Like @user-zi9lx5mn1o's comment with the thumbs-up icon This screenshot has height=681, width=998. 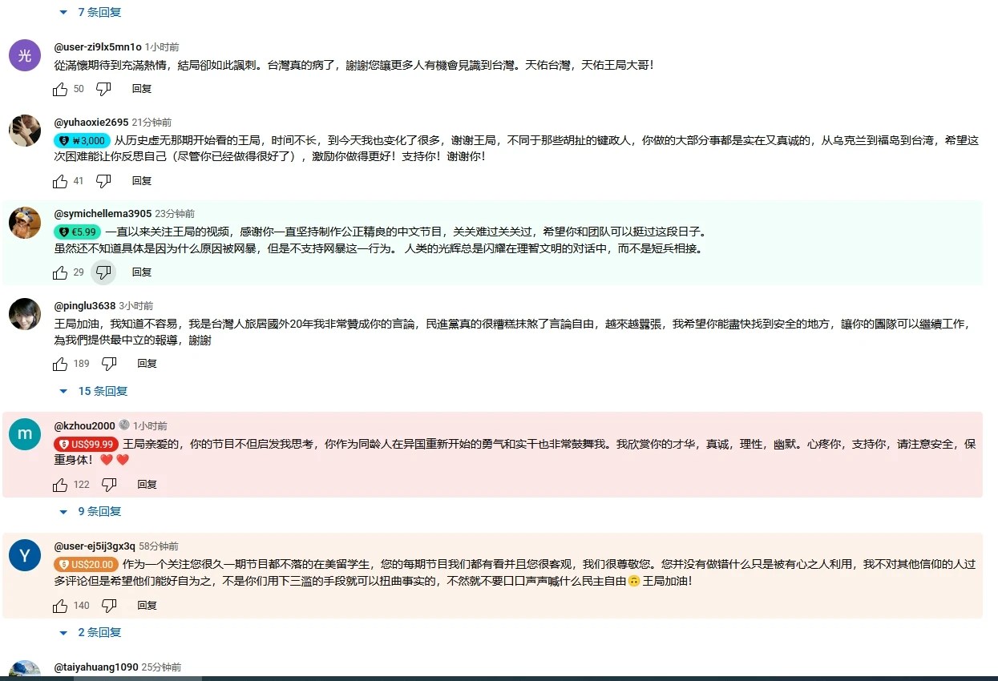(61, 89)
